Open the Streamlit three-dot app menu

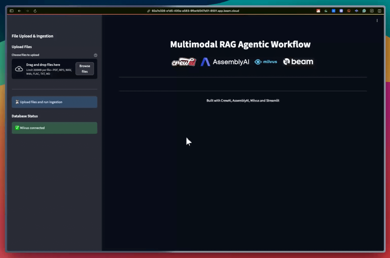coord(377,21)
